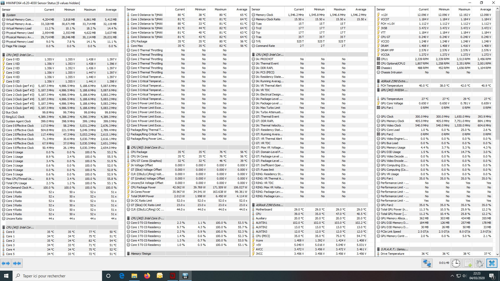Click Maximum column header in first panel
The height and width of the screenshot is (281, 500).
[90, 10]
